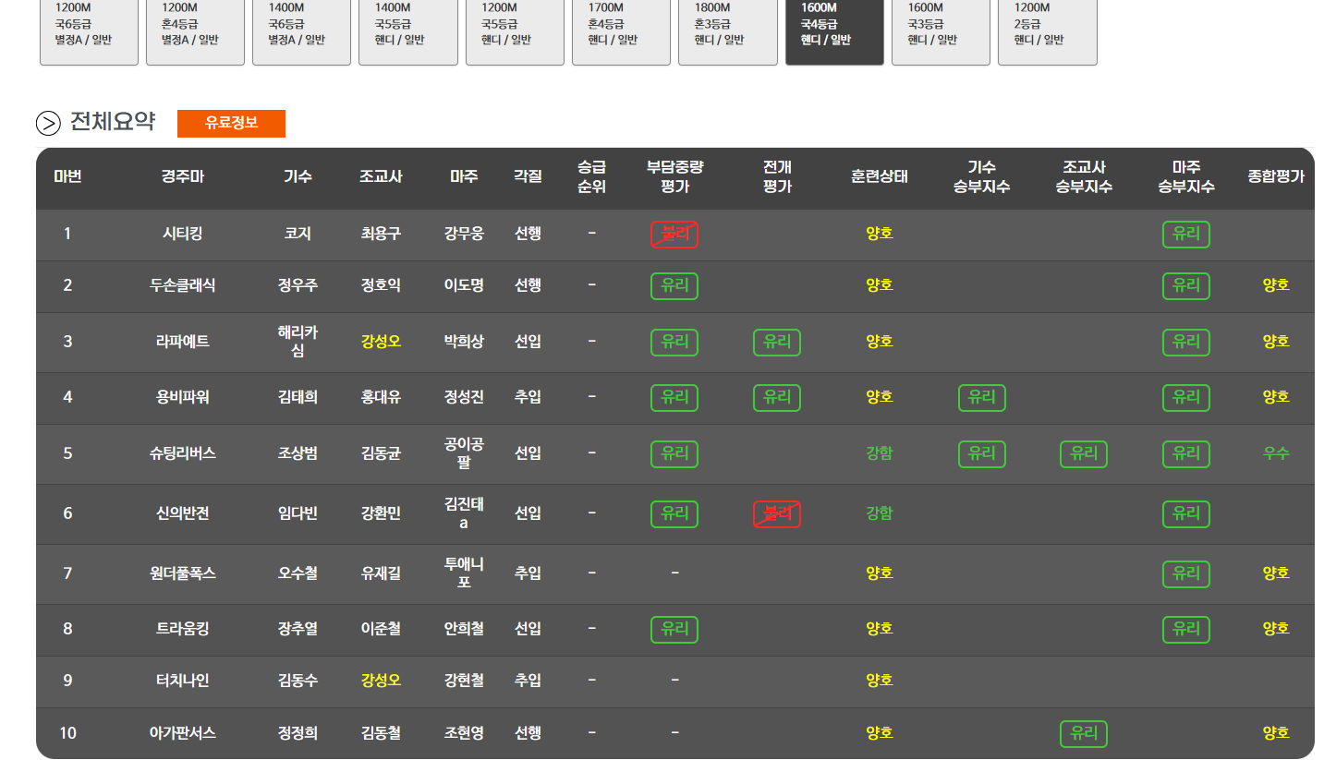Click the 종합평가 column header
Image resolution: width=1324 pixels, height=760 pixels.
pyautogui.click(x=1275, y=176)
